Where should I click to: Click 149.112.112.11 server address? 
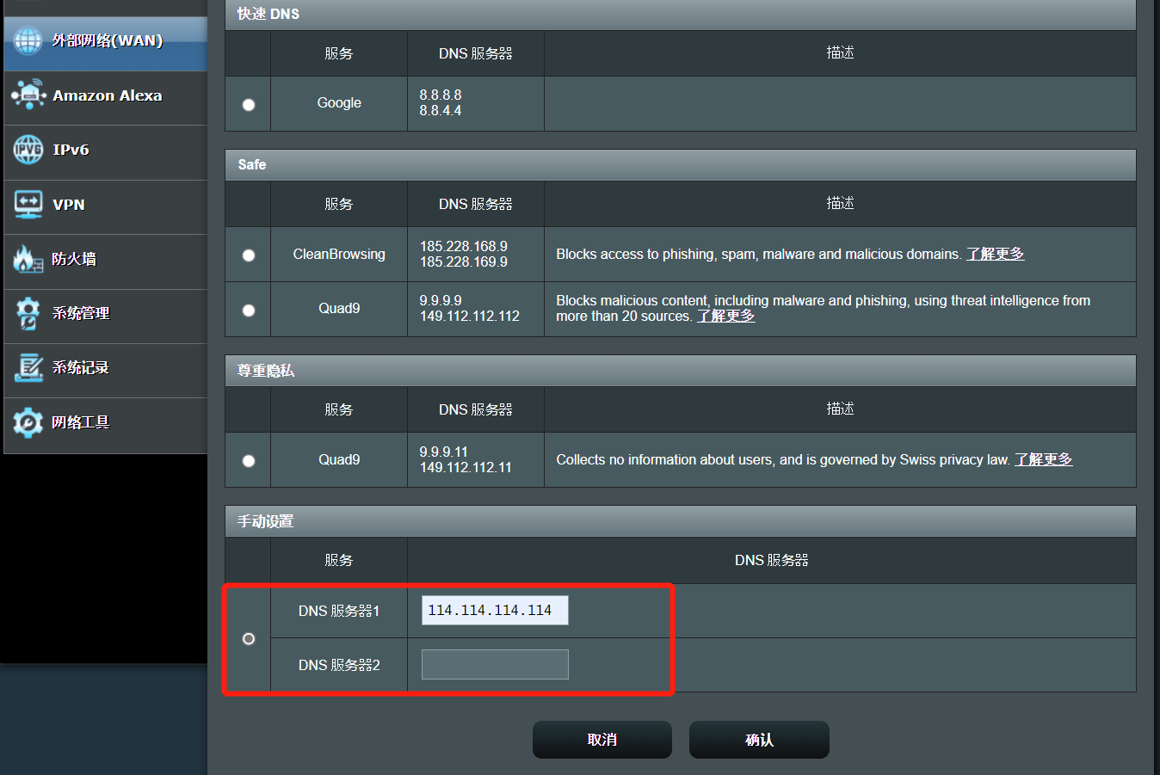466,467
